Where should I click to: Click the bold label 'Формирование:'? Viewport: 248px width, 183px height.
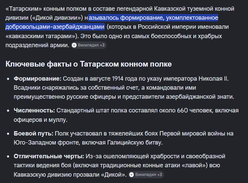pos(37,79)
